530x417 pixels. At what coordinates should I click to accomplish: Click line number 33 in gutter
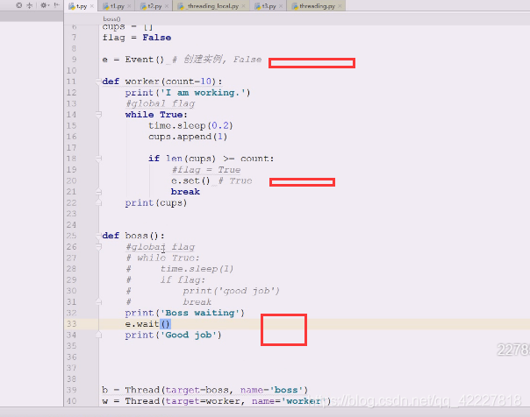71,324
